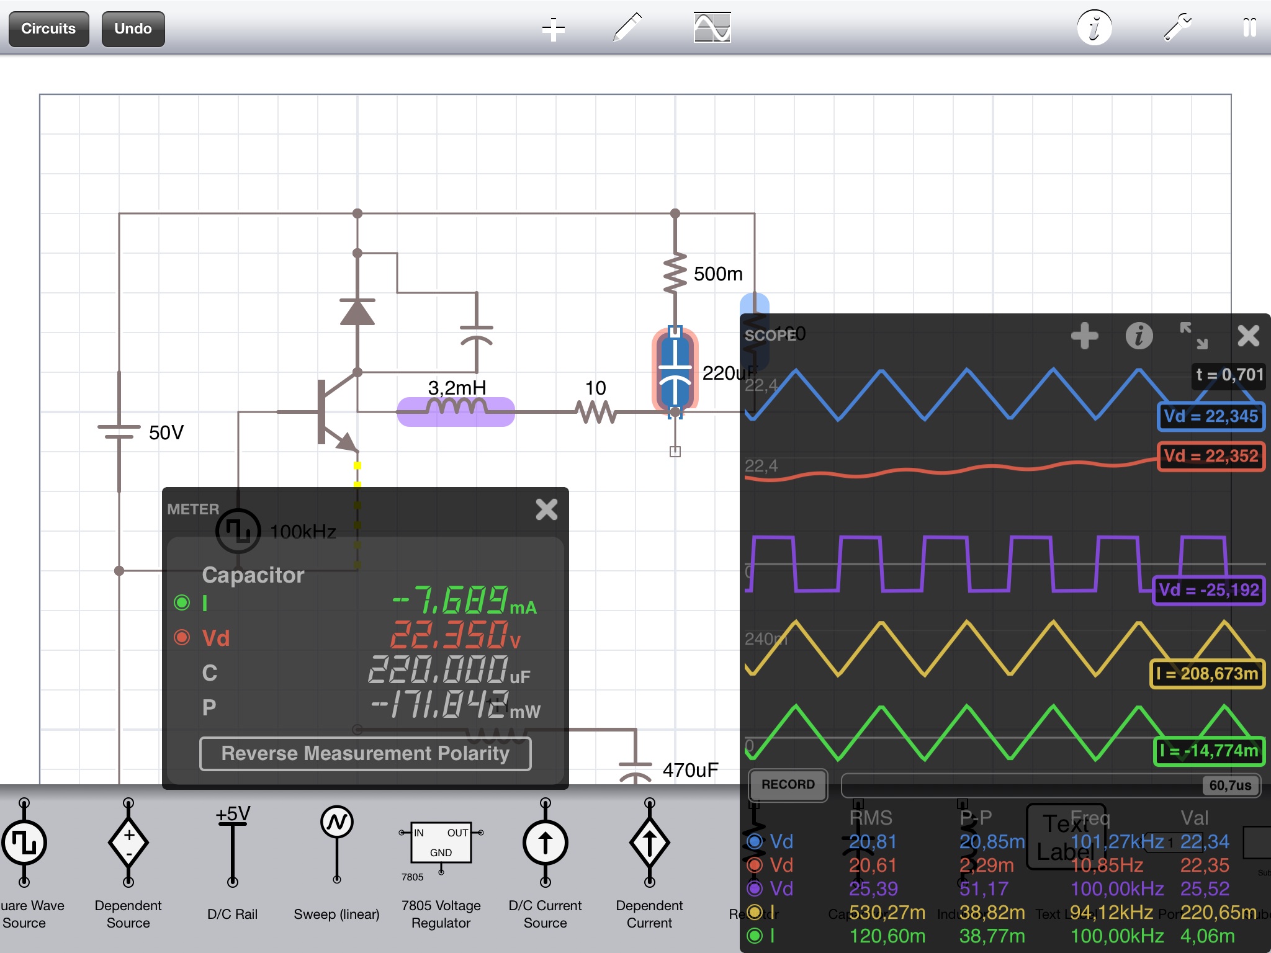Image resolution: width=1271 pixels, height=953 pixels.
Task: Toggle red Vd trace visibility
Action: coord(755,865)
